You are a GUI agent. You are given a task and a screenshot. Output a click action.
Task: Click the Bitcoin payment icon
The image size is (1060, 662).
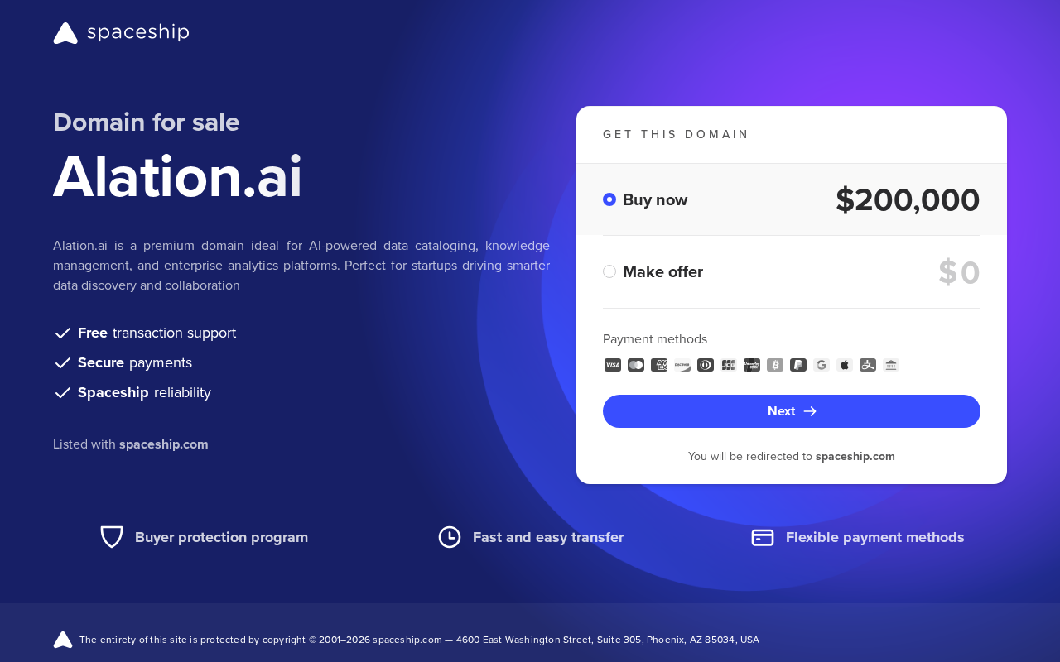(x=775, y=365)
